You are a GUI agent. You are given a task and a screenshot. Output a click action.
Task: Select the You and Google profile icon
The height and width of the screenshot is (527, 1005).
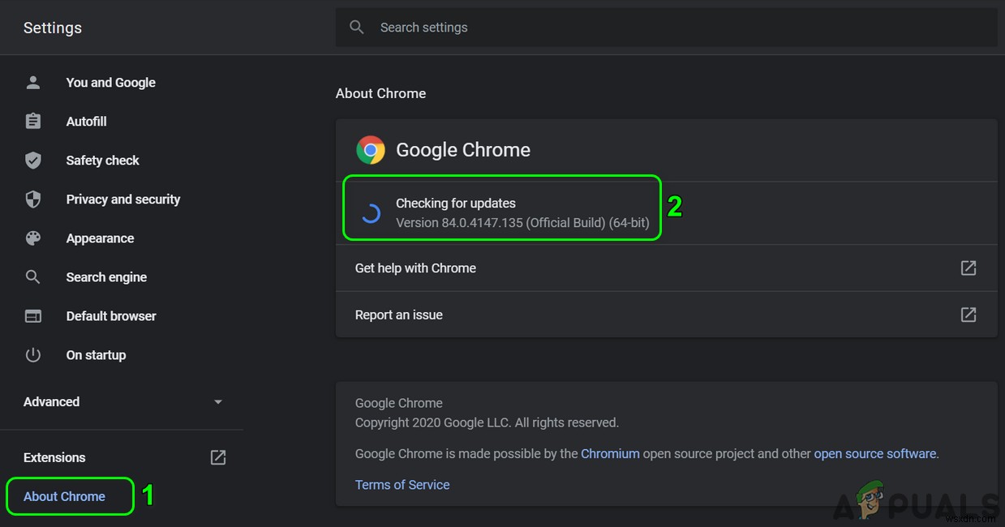32,82
